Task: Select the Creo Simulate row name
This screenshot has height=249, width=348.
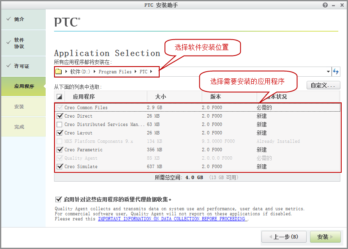Action: 81,166
